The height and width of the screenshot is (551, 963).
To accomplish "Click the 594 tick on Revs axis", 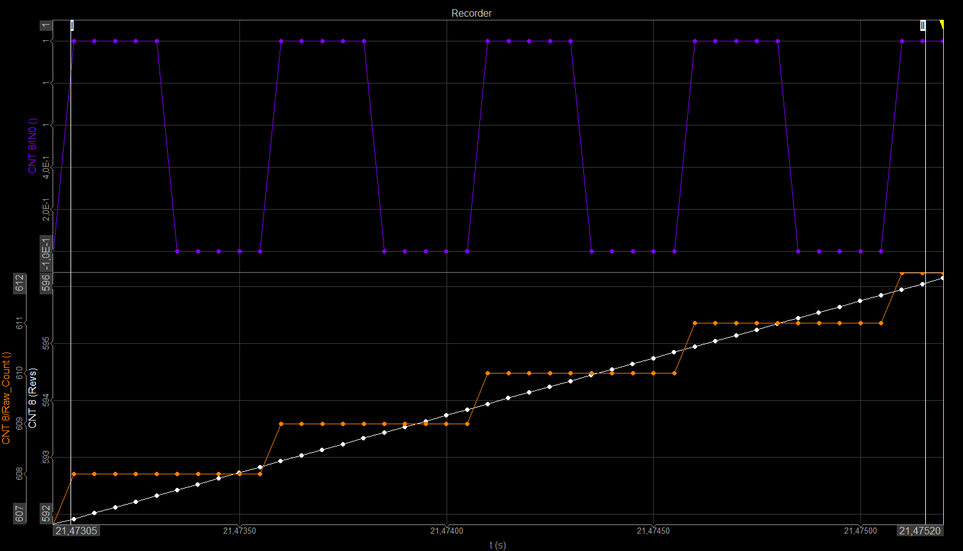I will click(x=46, y=400).
